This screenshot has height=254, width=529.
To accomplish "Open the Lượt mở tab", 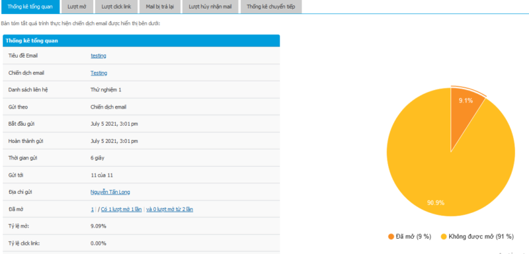I will tap(77, 7).
